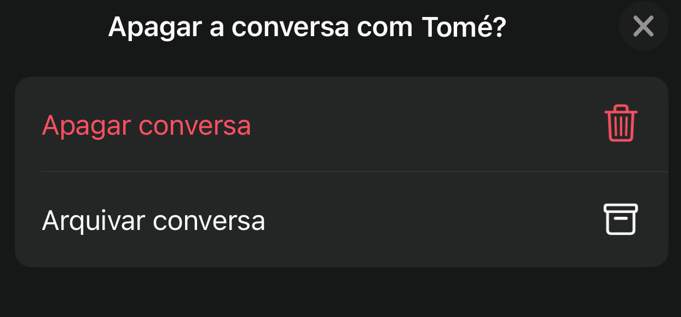681x317 pixels.
Task: Select the "Arquivar conversa" label
Action: [153, 221]
